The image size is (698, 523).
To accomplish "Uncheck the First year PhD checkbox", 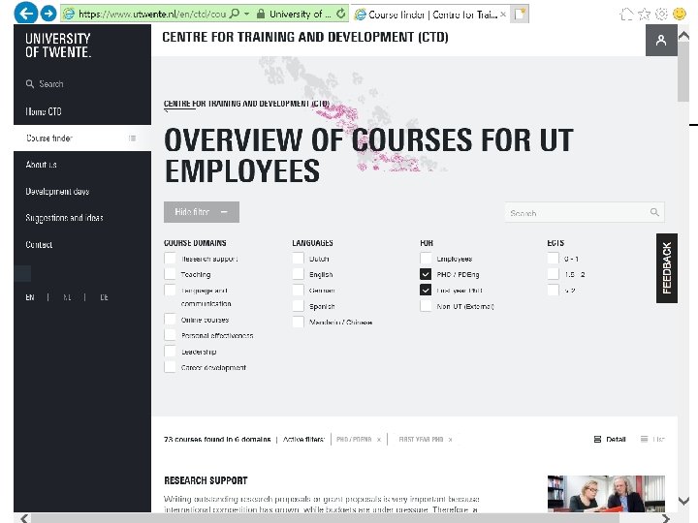I will click(x=426, y=291).
